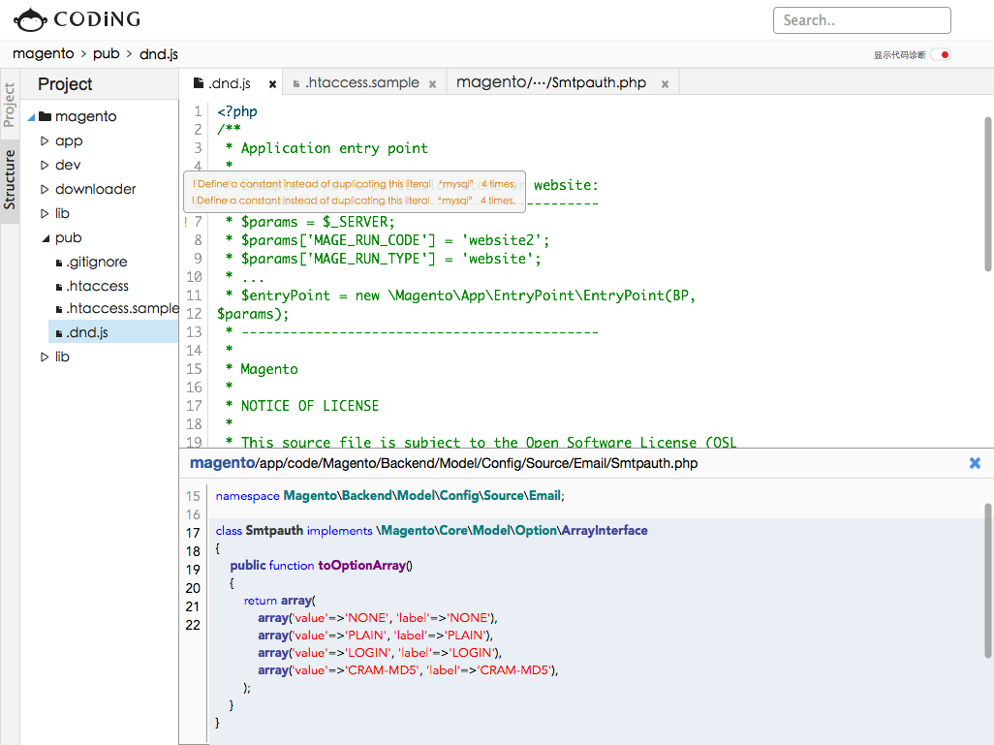The width and height of the screenshot is (994, 745).
Task: Click the main editor vertical scrollbar
Action: click(x=987, y=194)
